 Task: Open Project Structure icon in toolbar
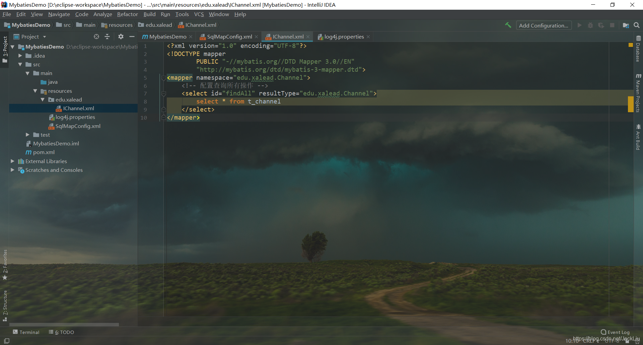click(626, 25)
